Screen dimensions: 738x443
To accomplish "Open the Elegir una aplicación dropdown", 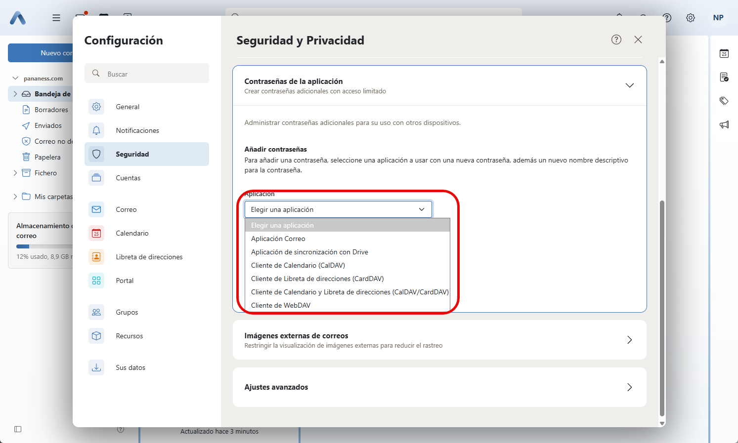I will (x=338, y=209).
